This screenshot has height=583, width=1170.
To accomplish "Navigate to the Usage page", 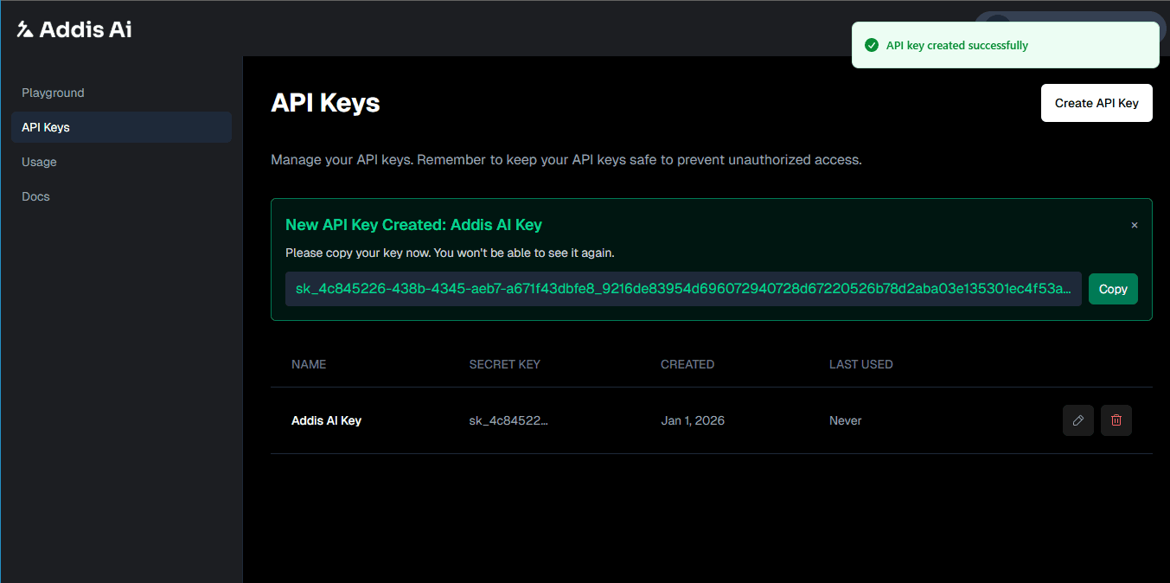I will point(39,162).
